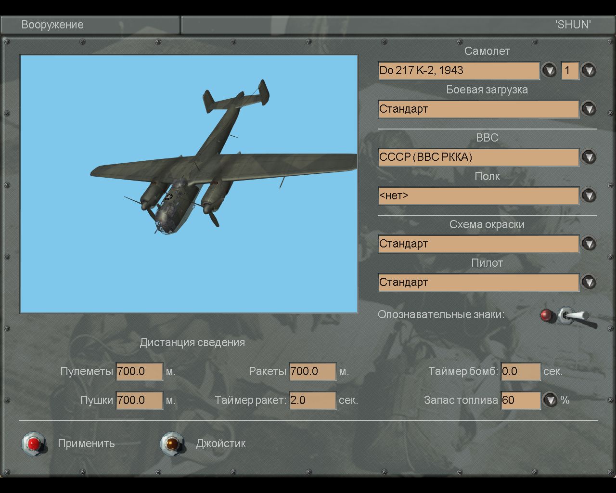Open the Запас топлива percent dropdown
616x493 pixels.
[x=550, y=400]
